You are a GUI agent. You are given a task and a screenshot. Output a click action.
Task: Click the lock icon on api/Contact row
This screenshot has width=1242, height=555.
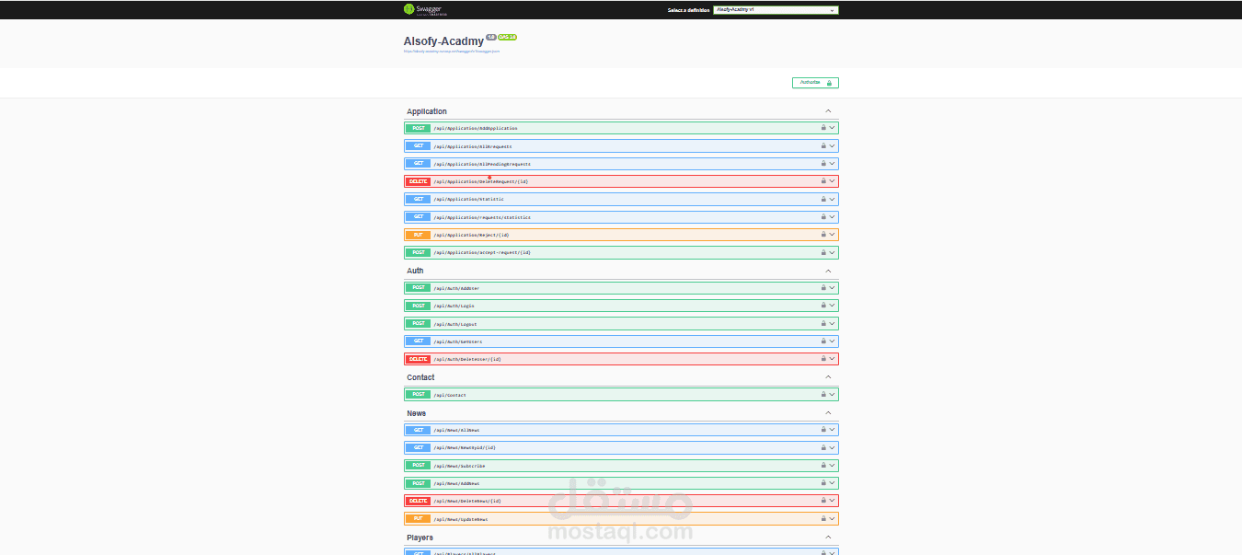[823, 395]
